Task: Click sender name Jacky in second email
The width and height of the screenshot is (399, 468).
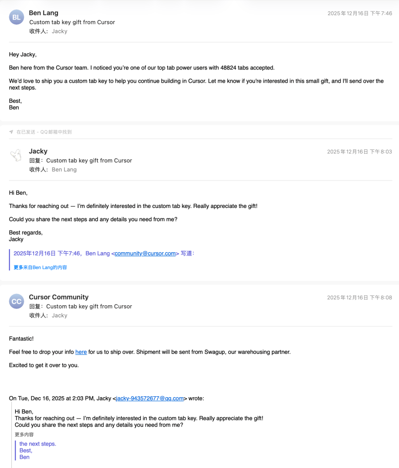Action: tap(38, 151)
